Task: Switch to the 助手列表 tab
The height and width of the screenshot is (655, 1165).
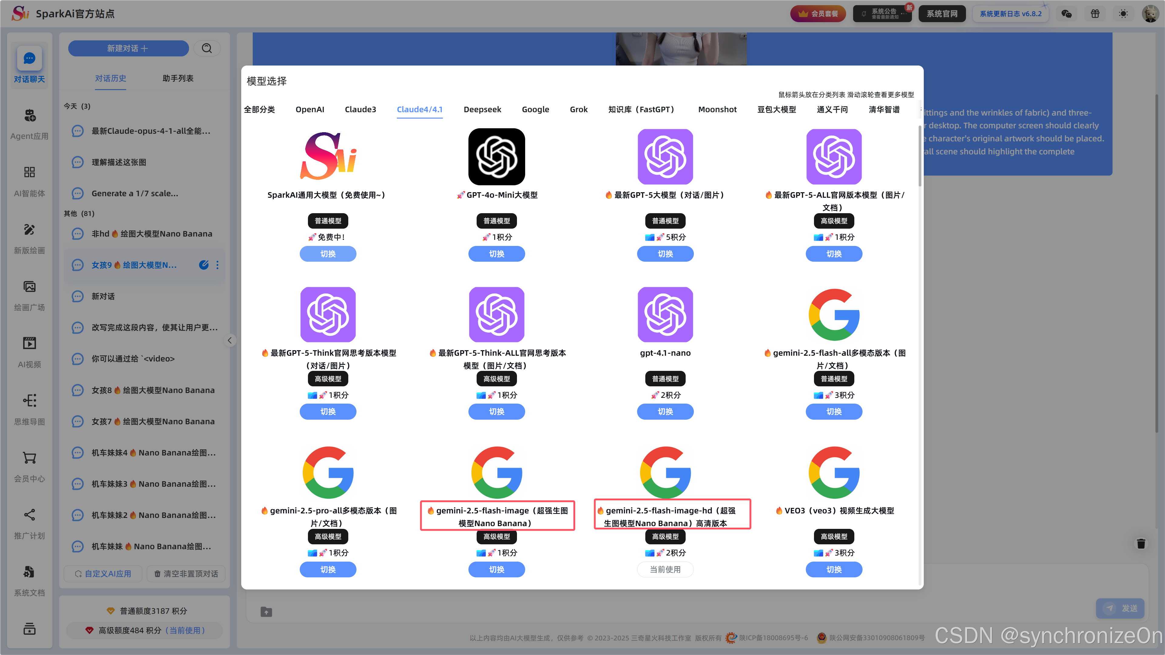Action: tap(178, 78)
